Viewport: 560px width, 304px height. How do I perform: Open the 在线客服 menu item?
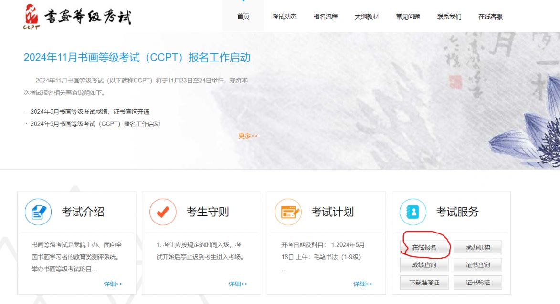pyautogui.click(x=490, y=16)
